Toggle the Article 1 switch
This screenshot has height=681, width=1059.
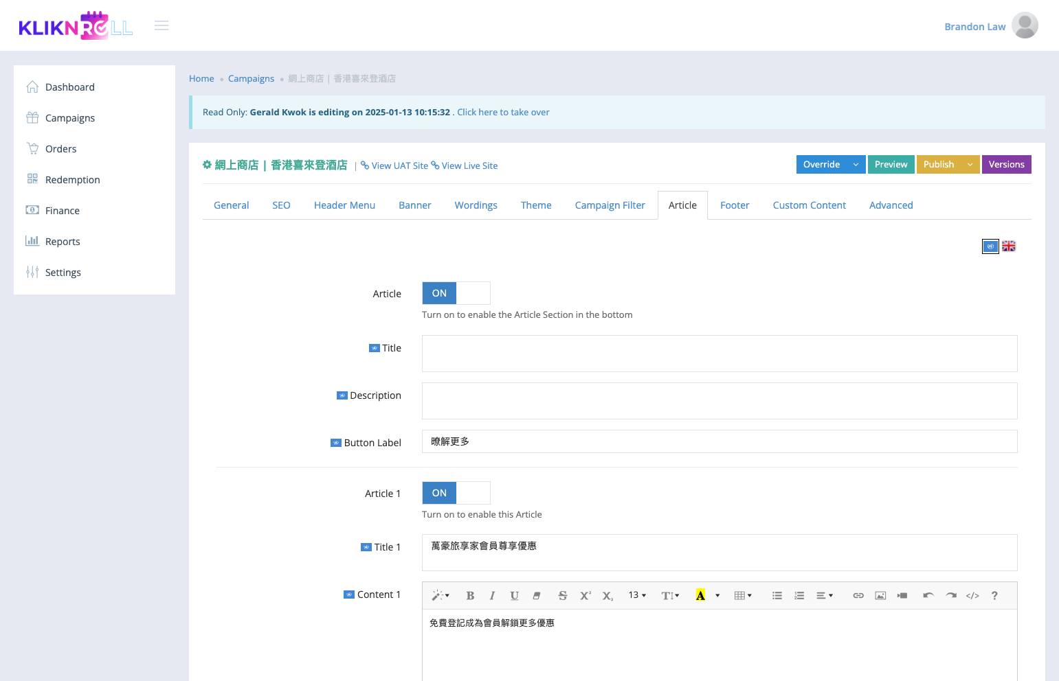(456, 493)
